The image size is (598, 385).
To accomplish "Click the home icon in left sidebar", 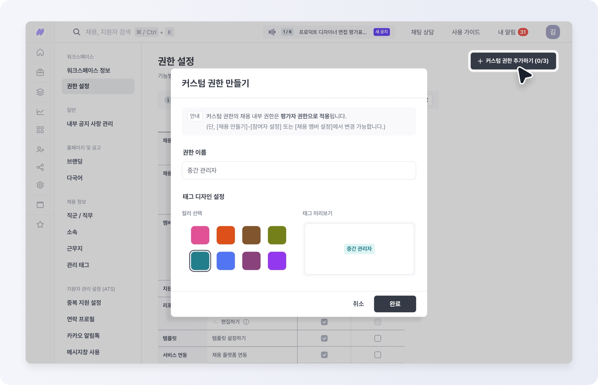I will 40,52.
